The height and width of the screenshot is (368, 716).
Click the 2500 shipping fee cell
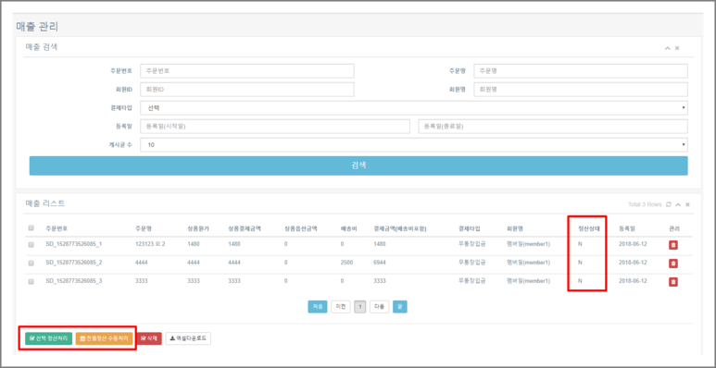346,263
